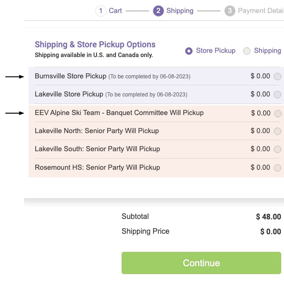The height and width of the screenshot is (282, 284).
Task: Select the Shipping radio option
Action: [247, 51]
